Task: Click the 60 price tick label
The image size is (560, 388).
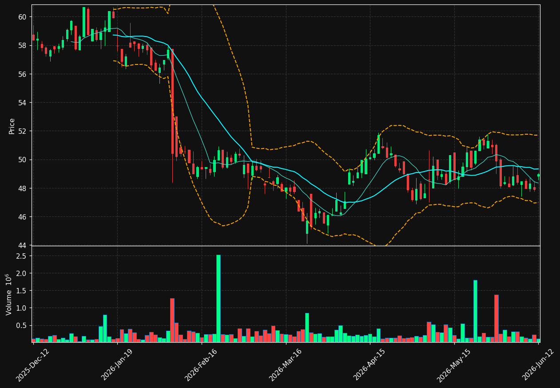Action: pos(23,17)
